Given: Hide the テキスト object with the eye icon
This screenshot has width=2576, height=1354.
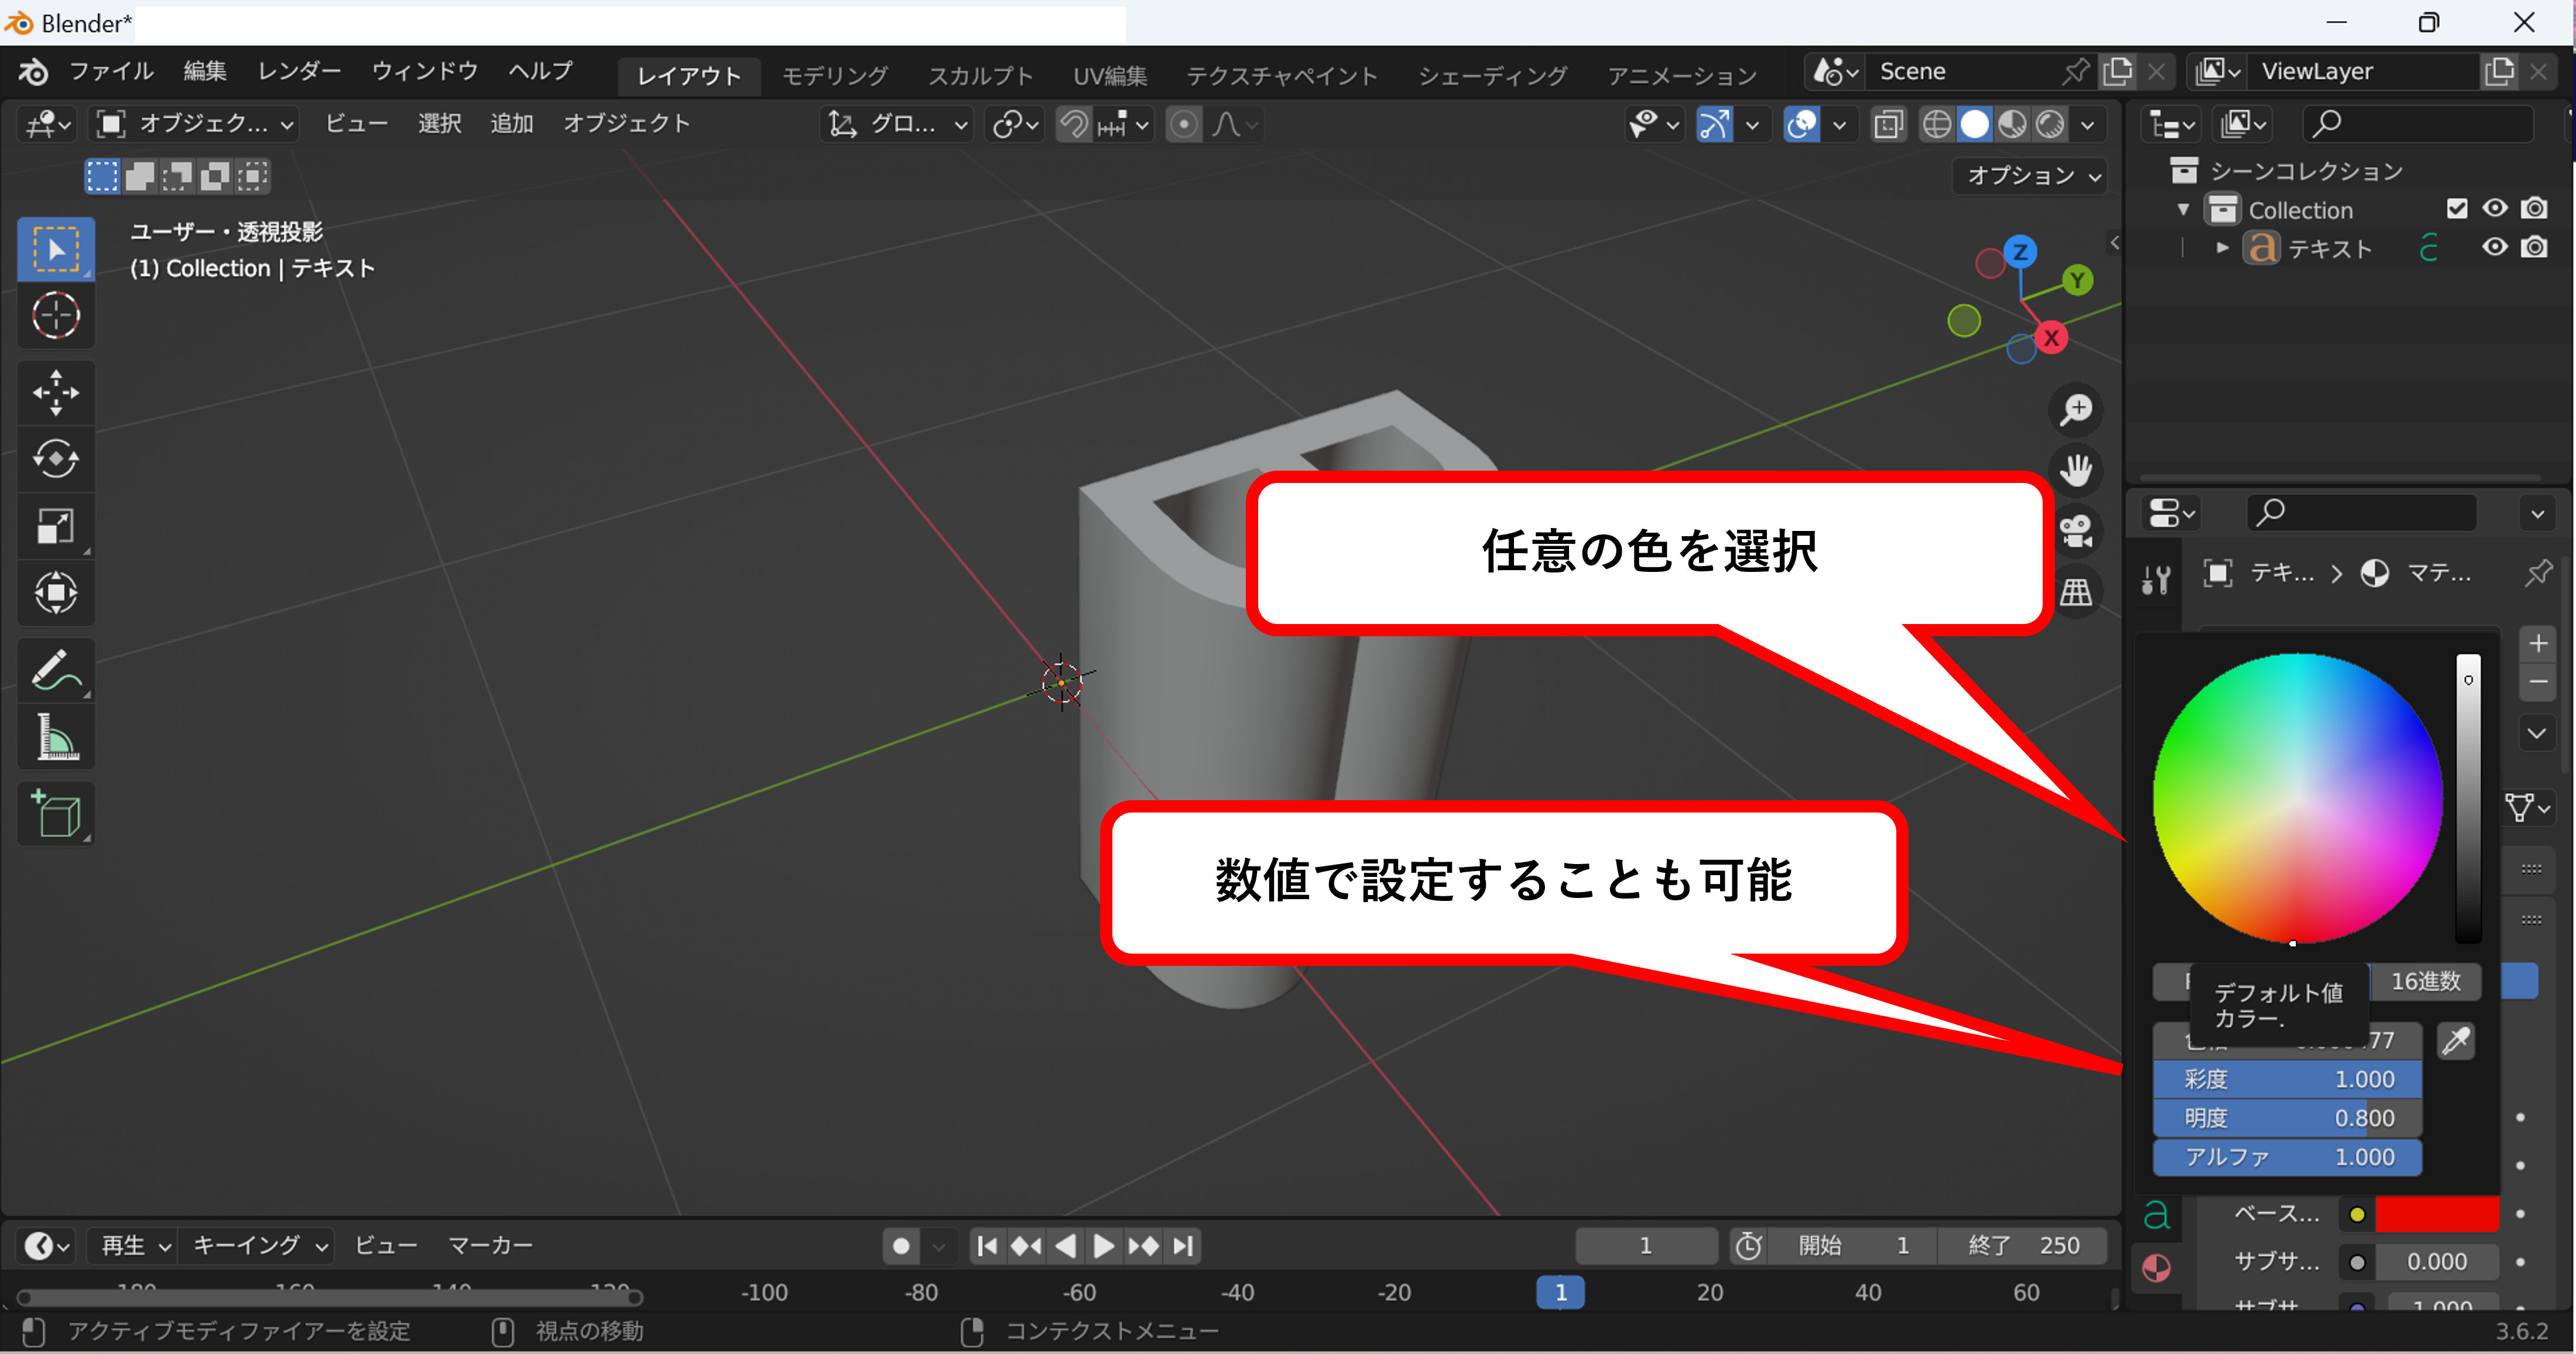Looking at the screenshot, I should click(x=2494, y=247).
